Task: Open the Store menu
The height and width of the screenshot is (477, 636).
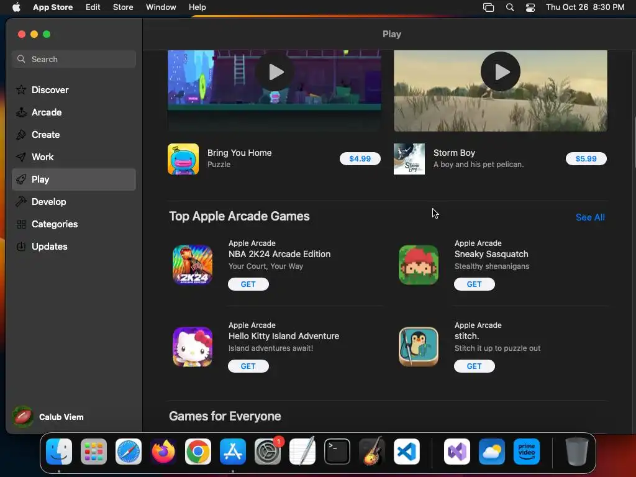Action: coord(123,7)
